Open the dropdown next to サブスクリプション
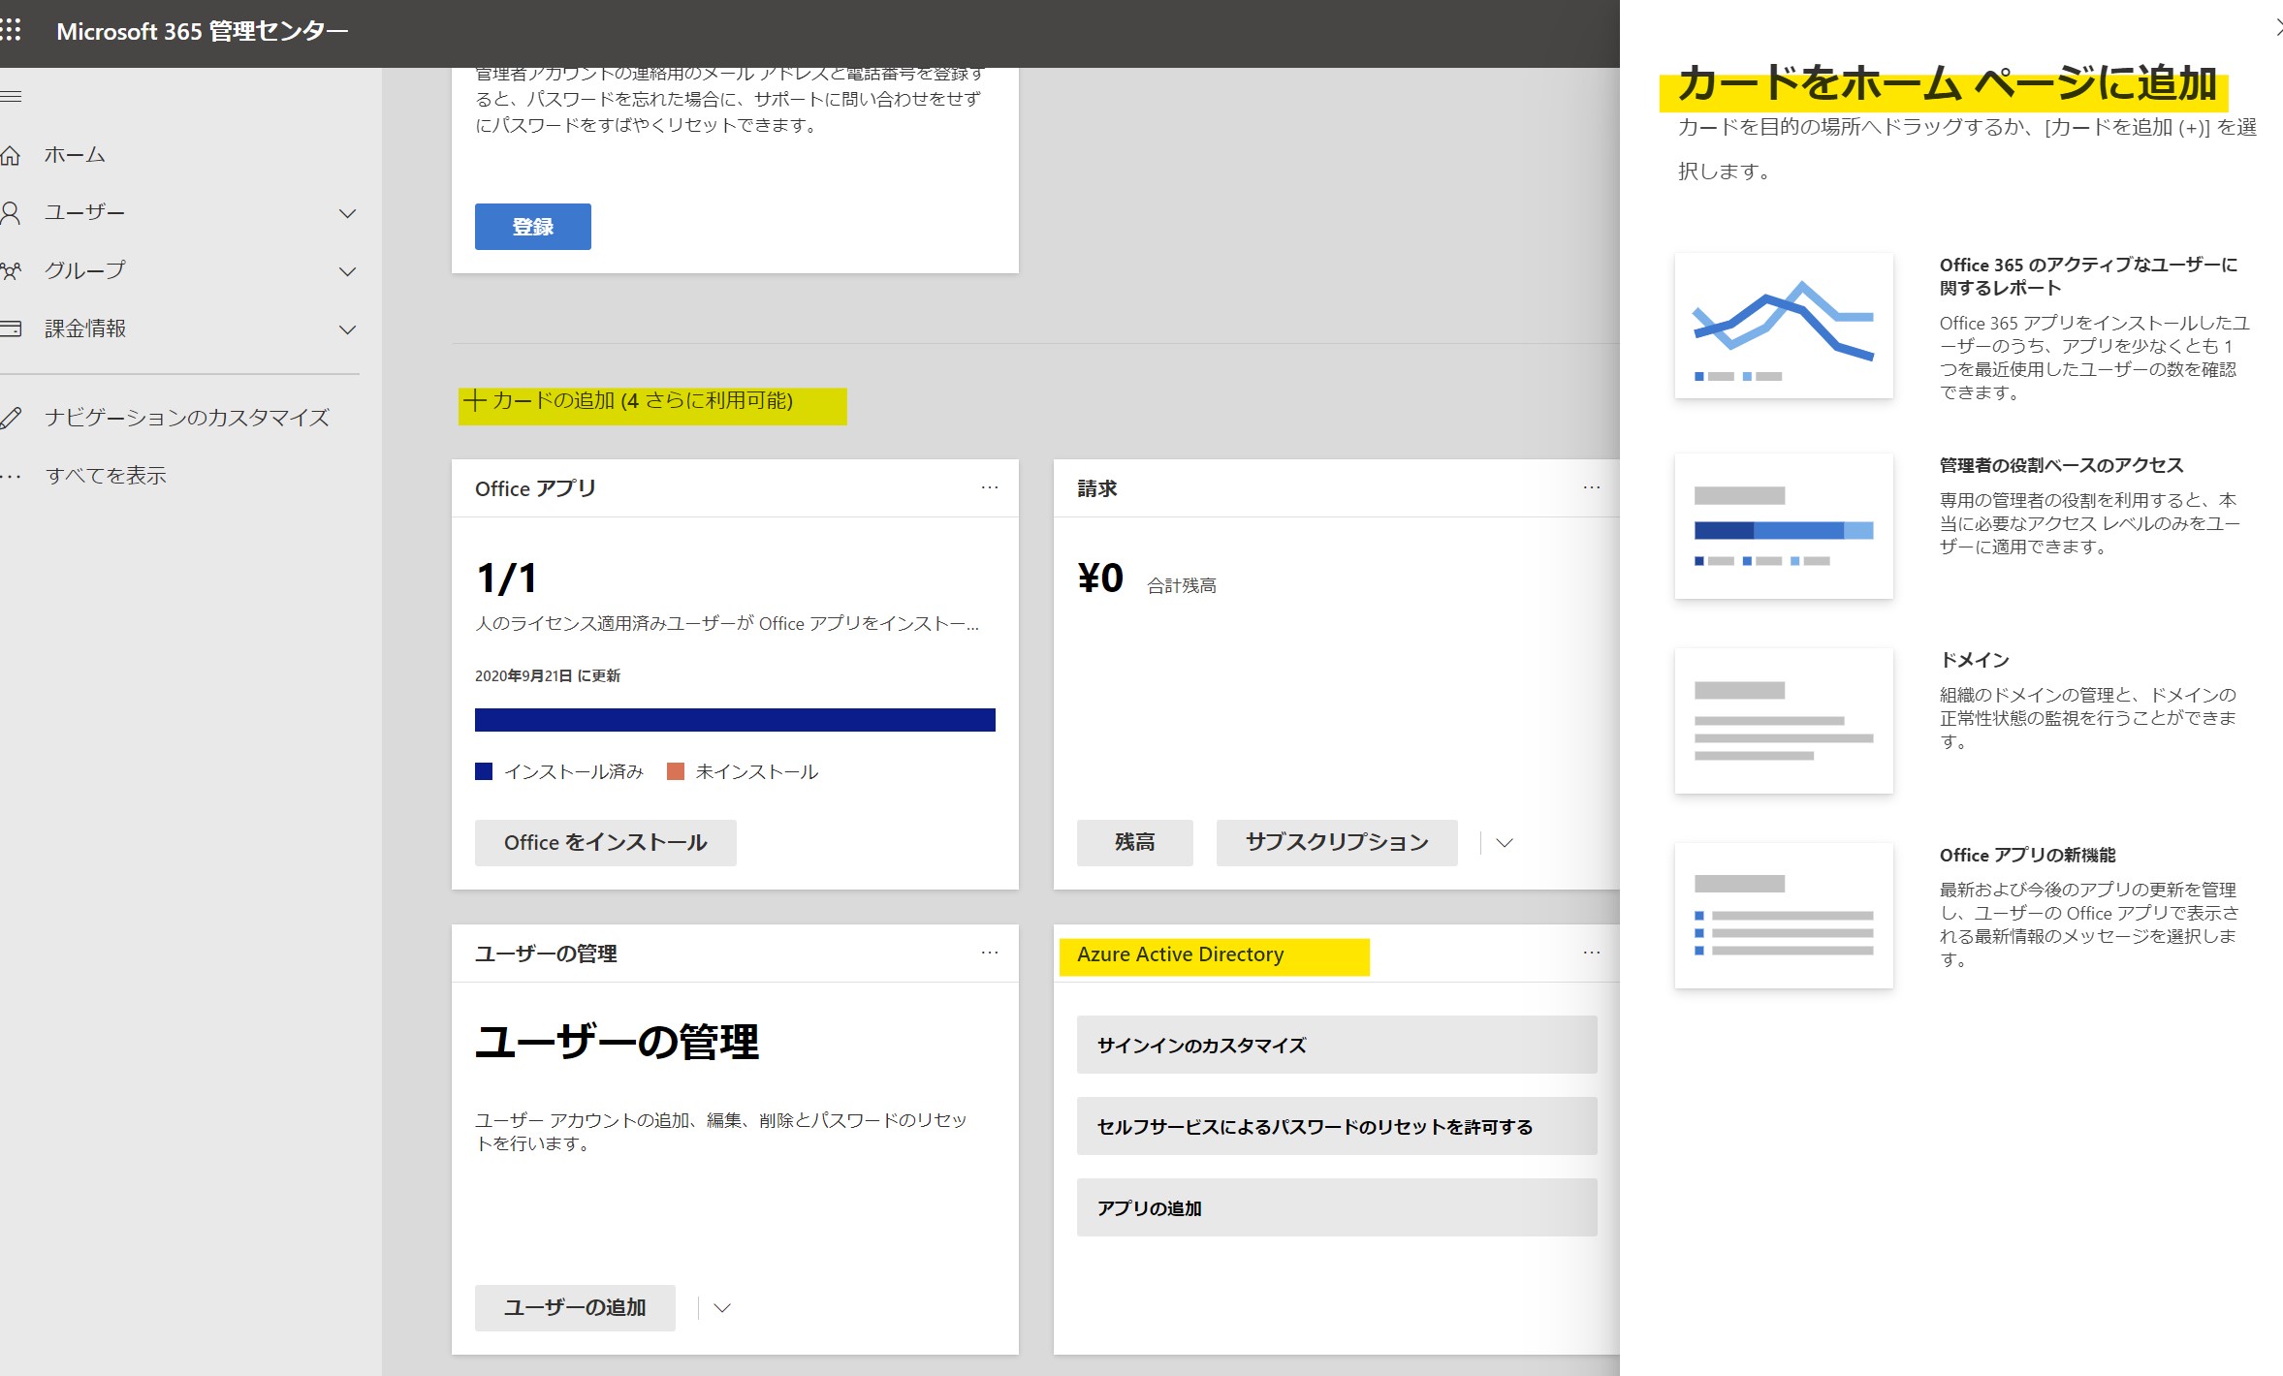 click(x=1504, y=843)
